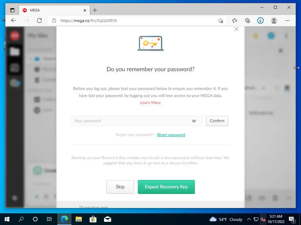Open Settings and more menu
The height and width of the screenshot is (225, 301).
(287, 21)
